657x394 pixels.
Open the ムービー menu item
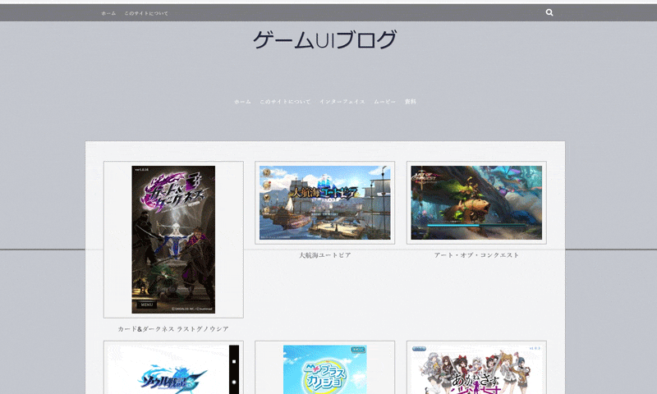coord(384,102)
